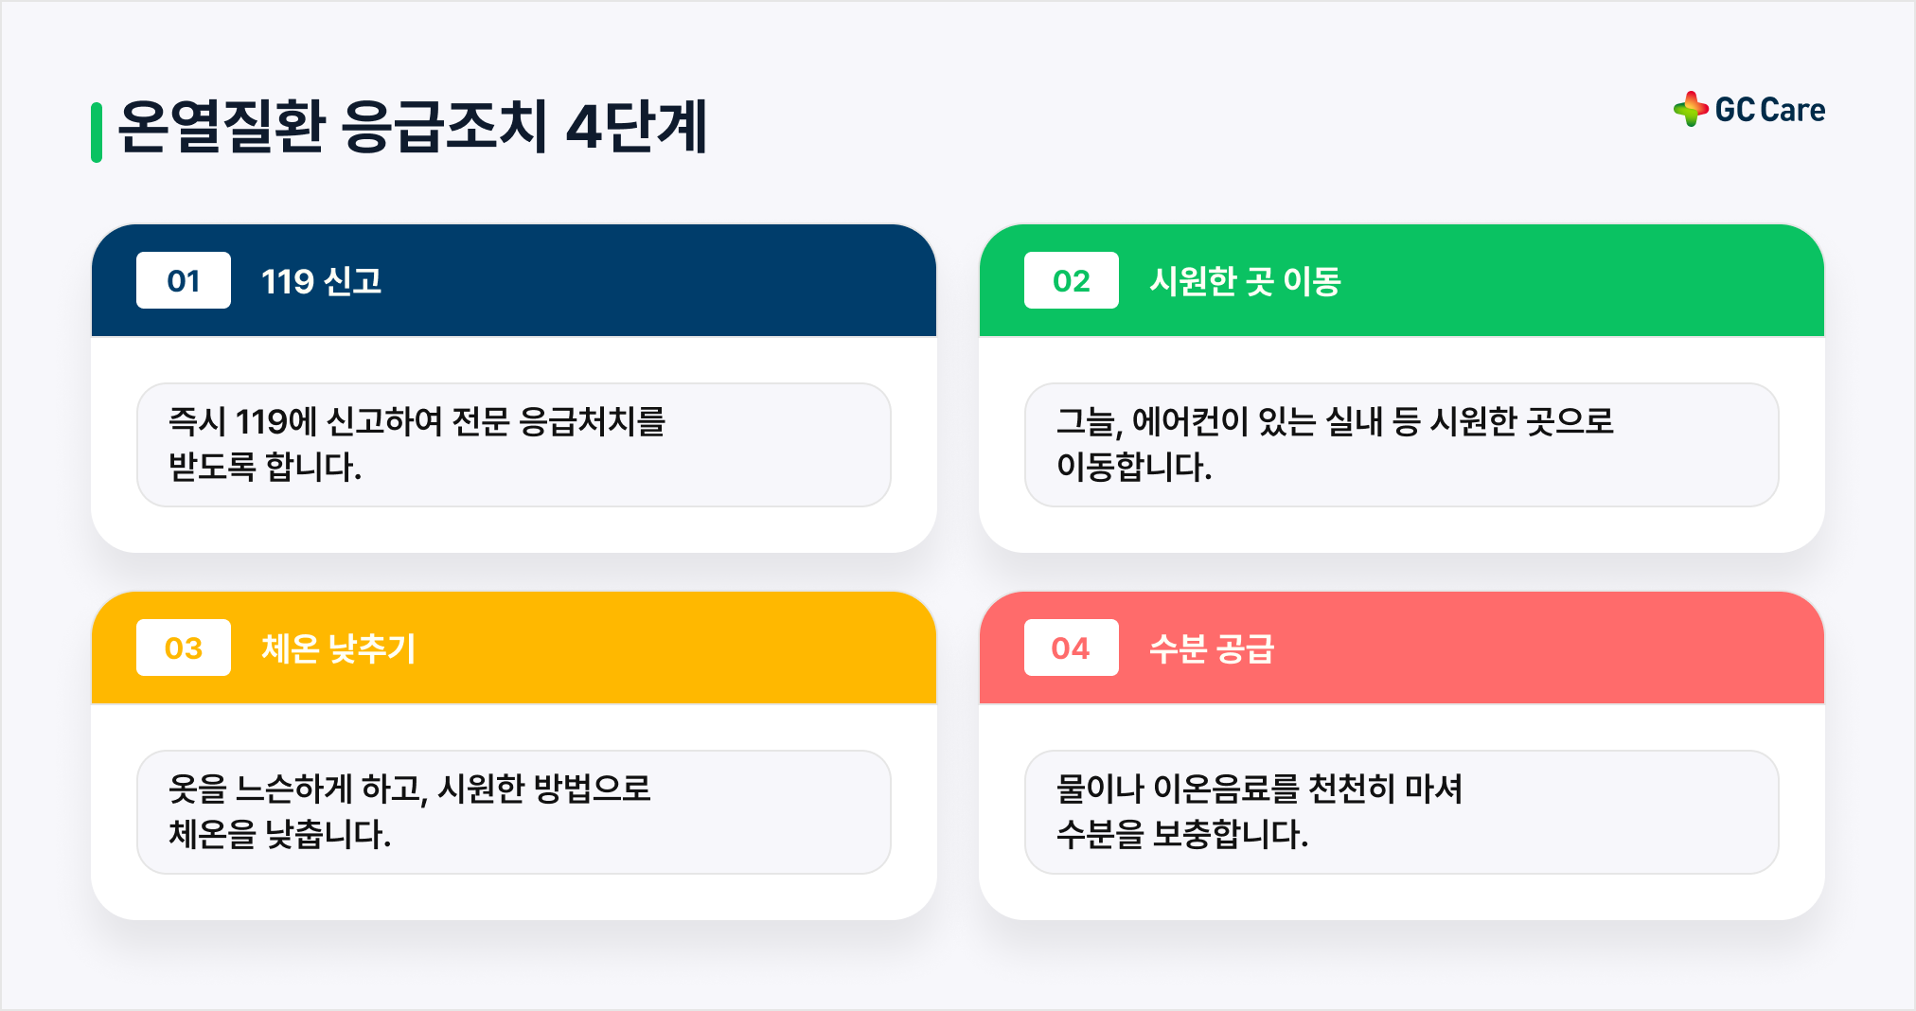Select the 03 number badge
Viewport: 1916px width, 1011px height.
(184, 647)
